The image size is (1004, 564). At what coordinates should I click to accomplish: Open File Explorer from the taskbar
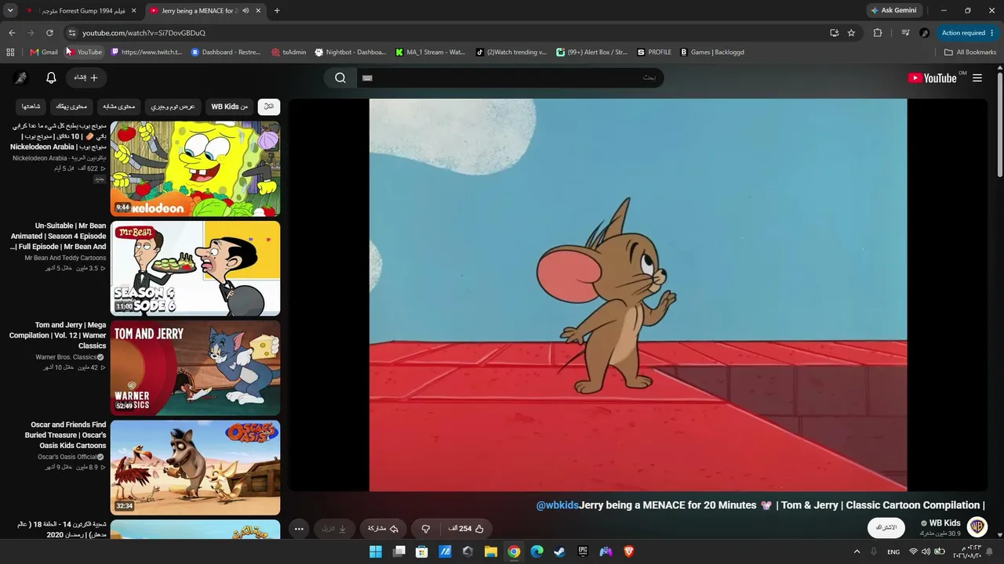(x=491, y=551)
